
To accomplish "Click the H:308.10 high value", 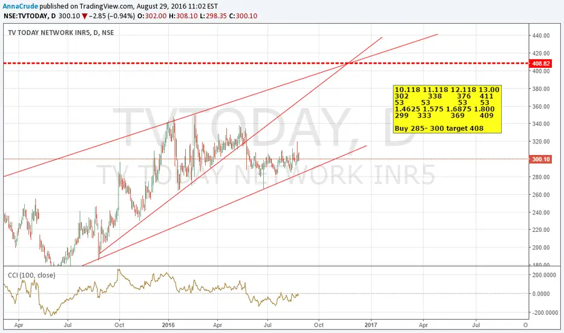I will coord(183,16).
